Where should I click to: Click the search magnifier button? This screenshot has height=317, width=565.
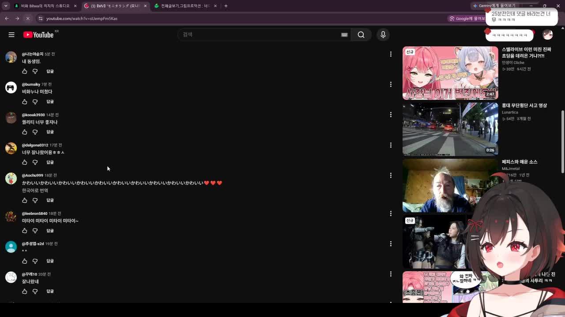click(361, 35)
